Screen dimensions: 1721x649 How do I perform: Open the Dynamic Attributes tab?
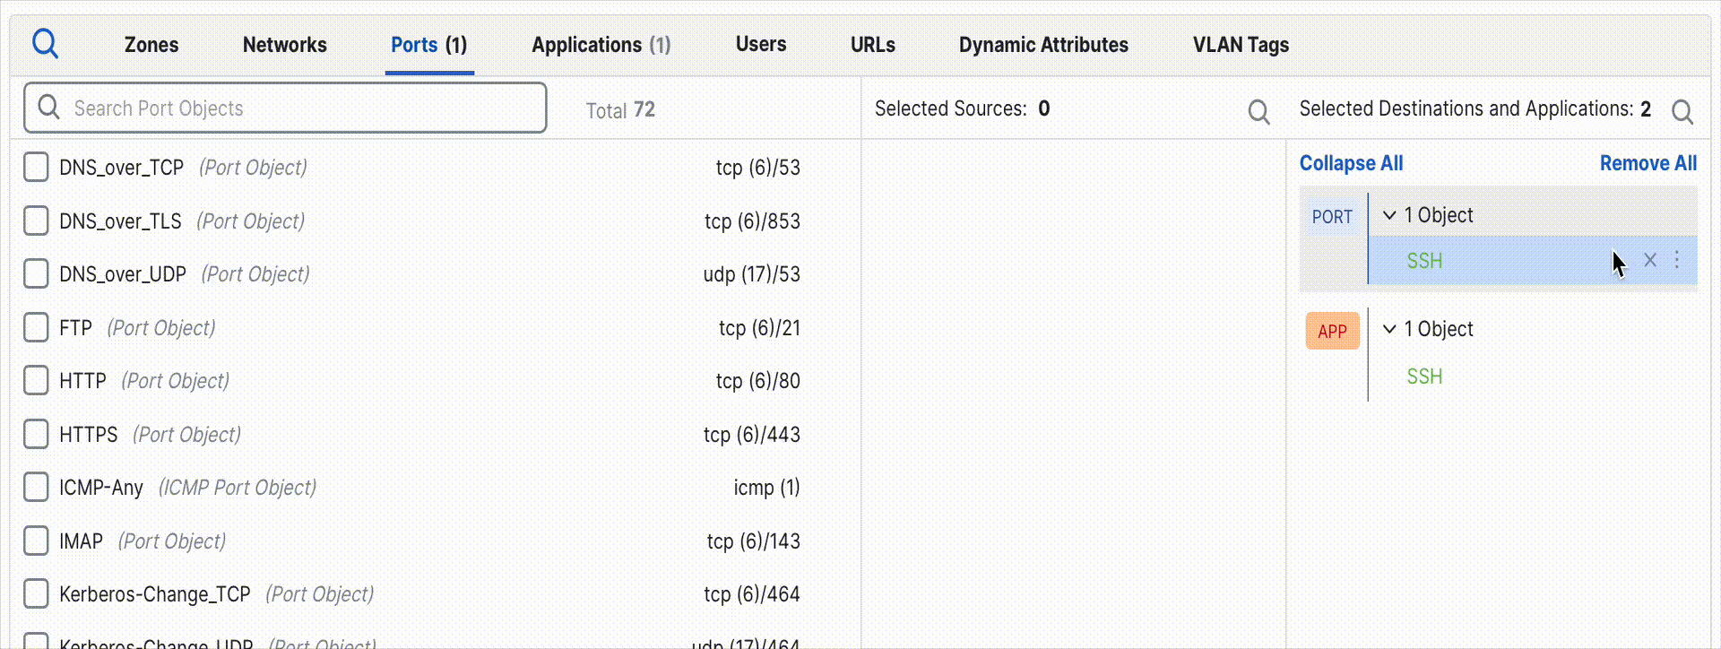click(x=1043, y=45)
